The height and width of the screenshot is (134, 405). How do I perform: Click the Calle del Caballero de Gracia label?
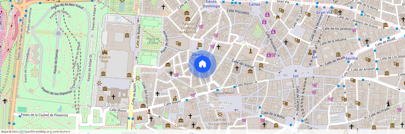pyautogui.click(x=358, y=22)
